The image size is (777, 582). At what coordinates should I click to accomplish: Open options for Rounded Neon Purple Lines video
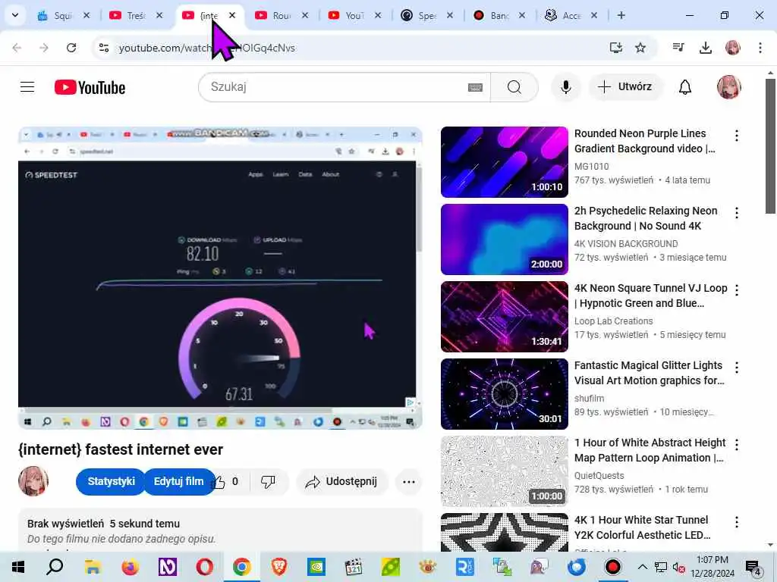click(736, 136)
